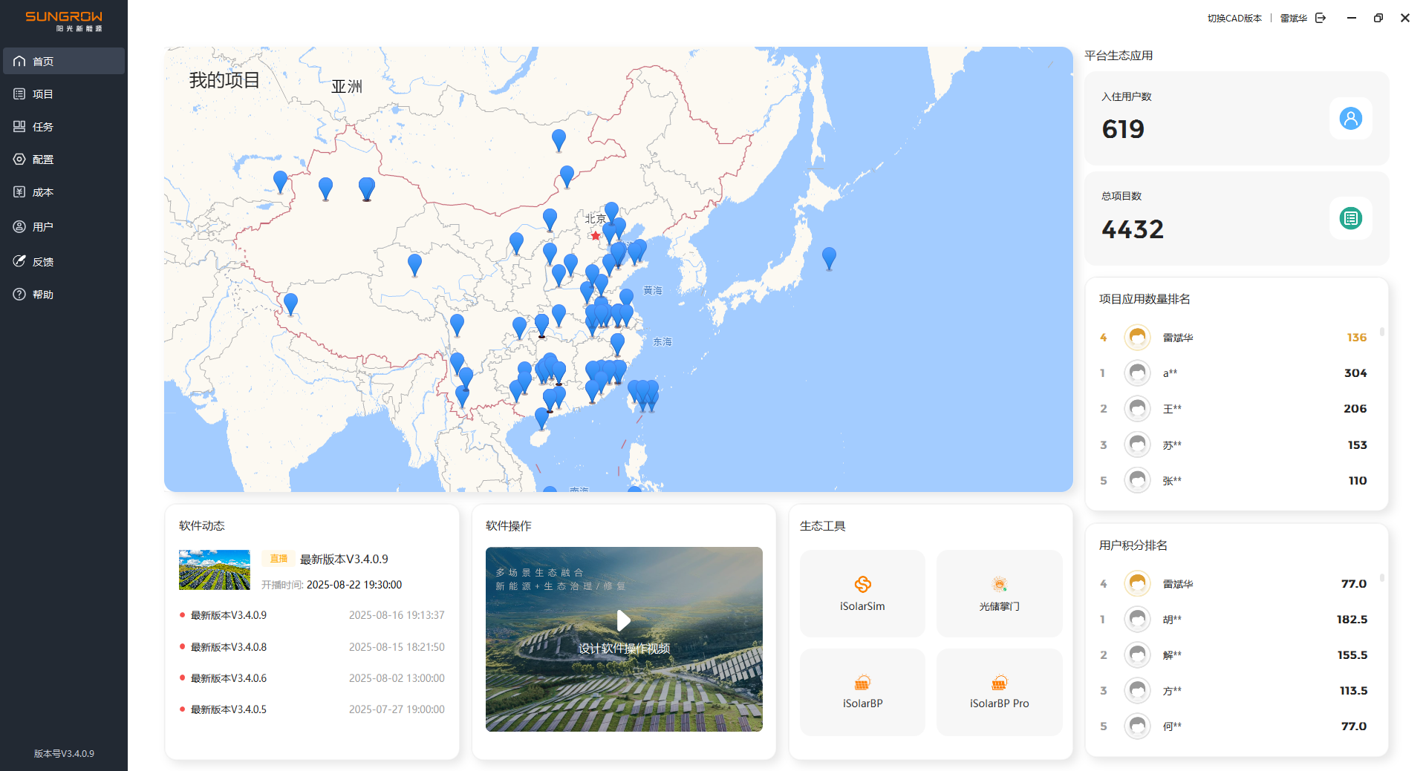
Task: Open the iSolarSim ecosystem tool
Action: [862, 593]
